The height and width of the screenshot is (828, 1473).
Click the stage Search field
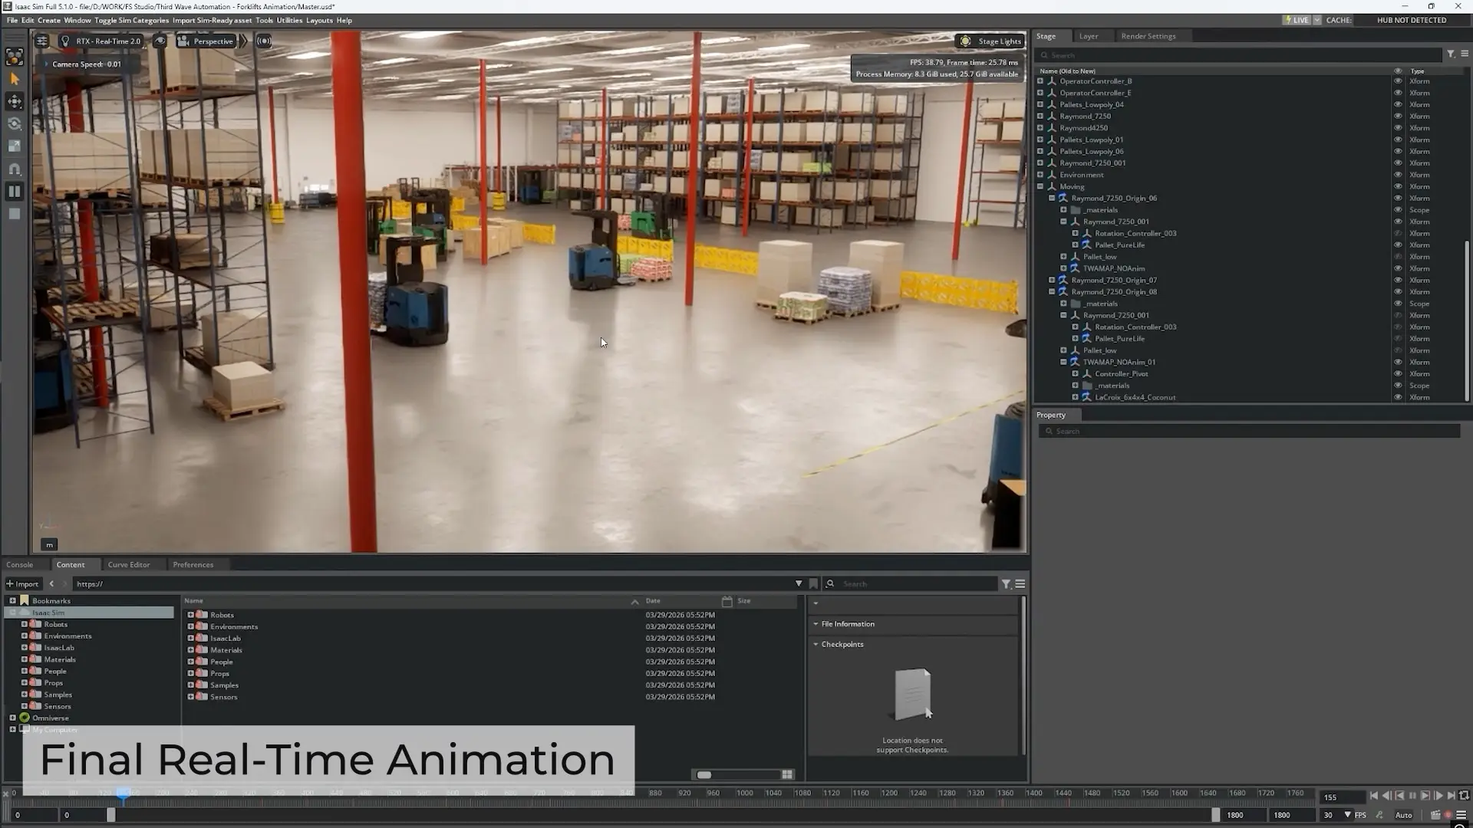(1239, 55)
